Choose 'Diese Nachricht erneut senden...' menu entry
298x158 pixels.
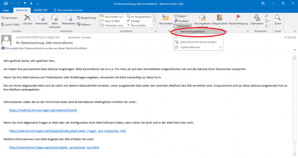[198, 42]
